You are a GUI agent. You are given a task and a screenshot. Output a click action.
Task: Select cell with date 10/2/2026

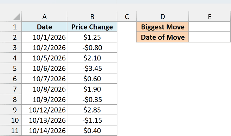(x=44, y=47)
